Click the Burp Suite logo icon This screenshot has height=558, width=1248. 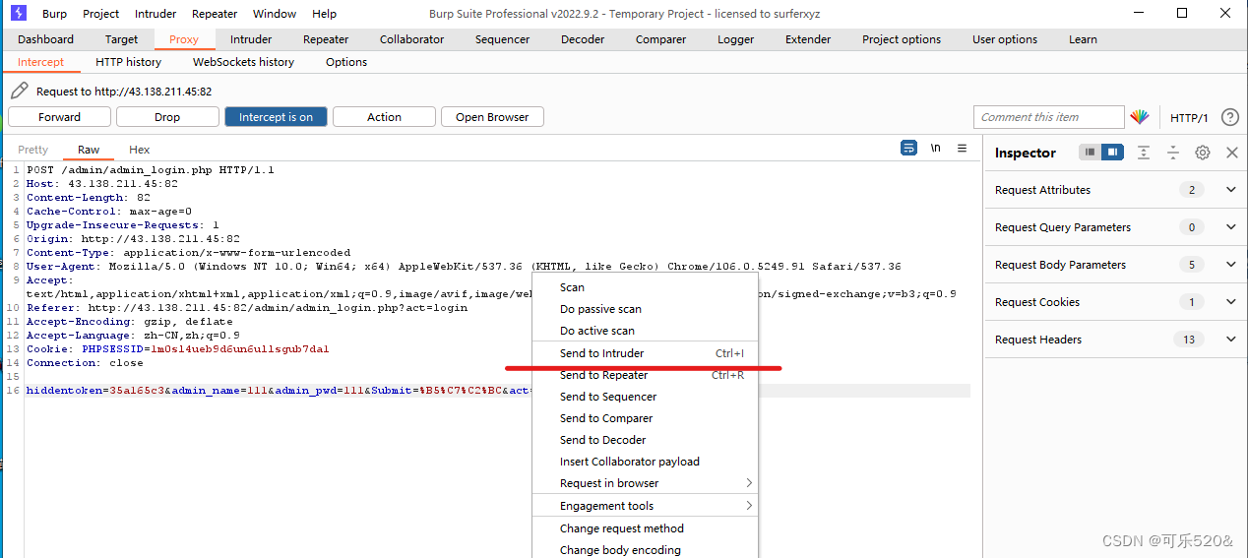click(18, 13)
